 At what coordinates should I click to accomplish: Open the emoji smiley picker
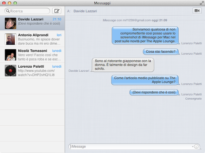click(196, 147)
